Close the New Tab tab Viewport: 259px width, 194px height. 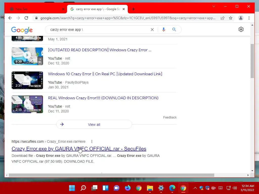tap(63, 9)
